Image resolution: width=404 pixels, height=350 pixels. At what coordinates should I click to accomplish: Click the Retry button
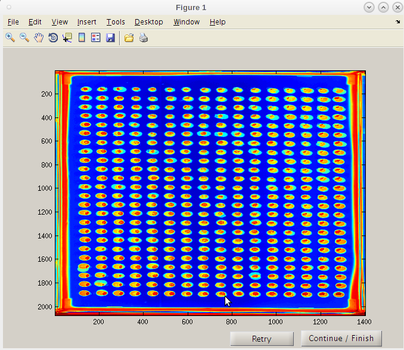262,339
